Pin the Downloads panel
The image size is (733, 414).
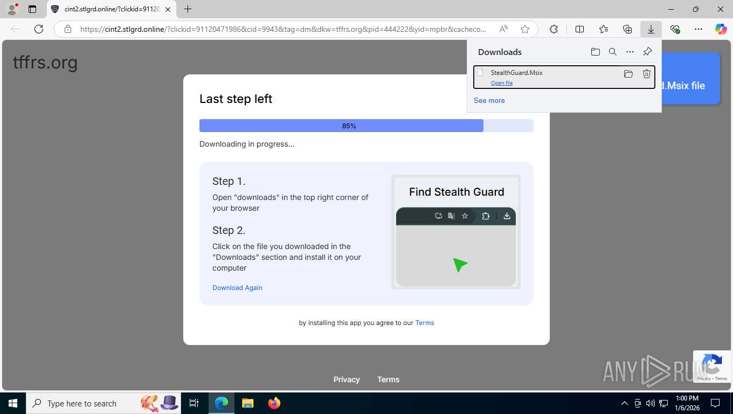click(x=648, y=52)
